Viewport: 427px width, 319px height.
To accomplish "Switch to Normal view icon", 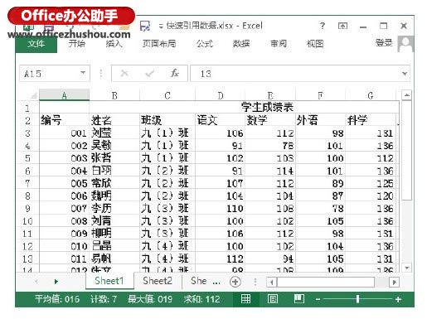I will tap(245, 299).
